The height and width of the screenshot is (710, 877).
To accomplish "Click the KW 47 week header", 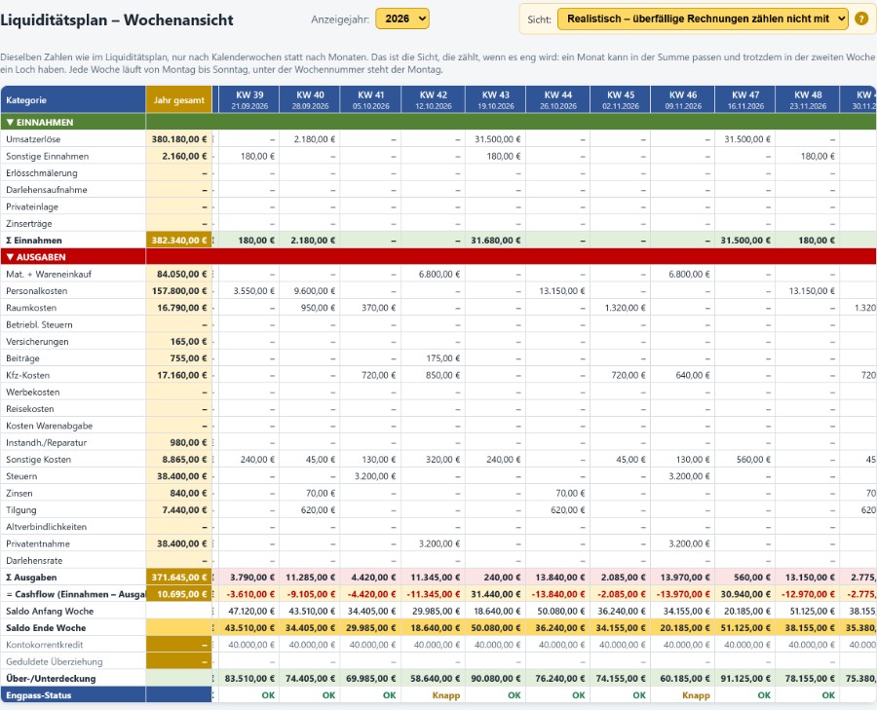I will (x=745, y=100).
